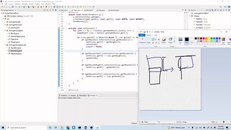Click the Save icon in Paint title bar
The width and height of the screenshot is (231, 130).
(144, 32)
